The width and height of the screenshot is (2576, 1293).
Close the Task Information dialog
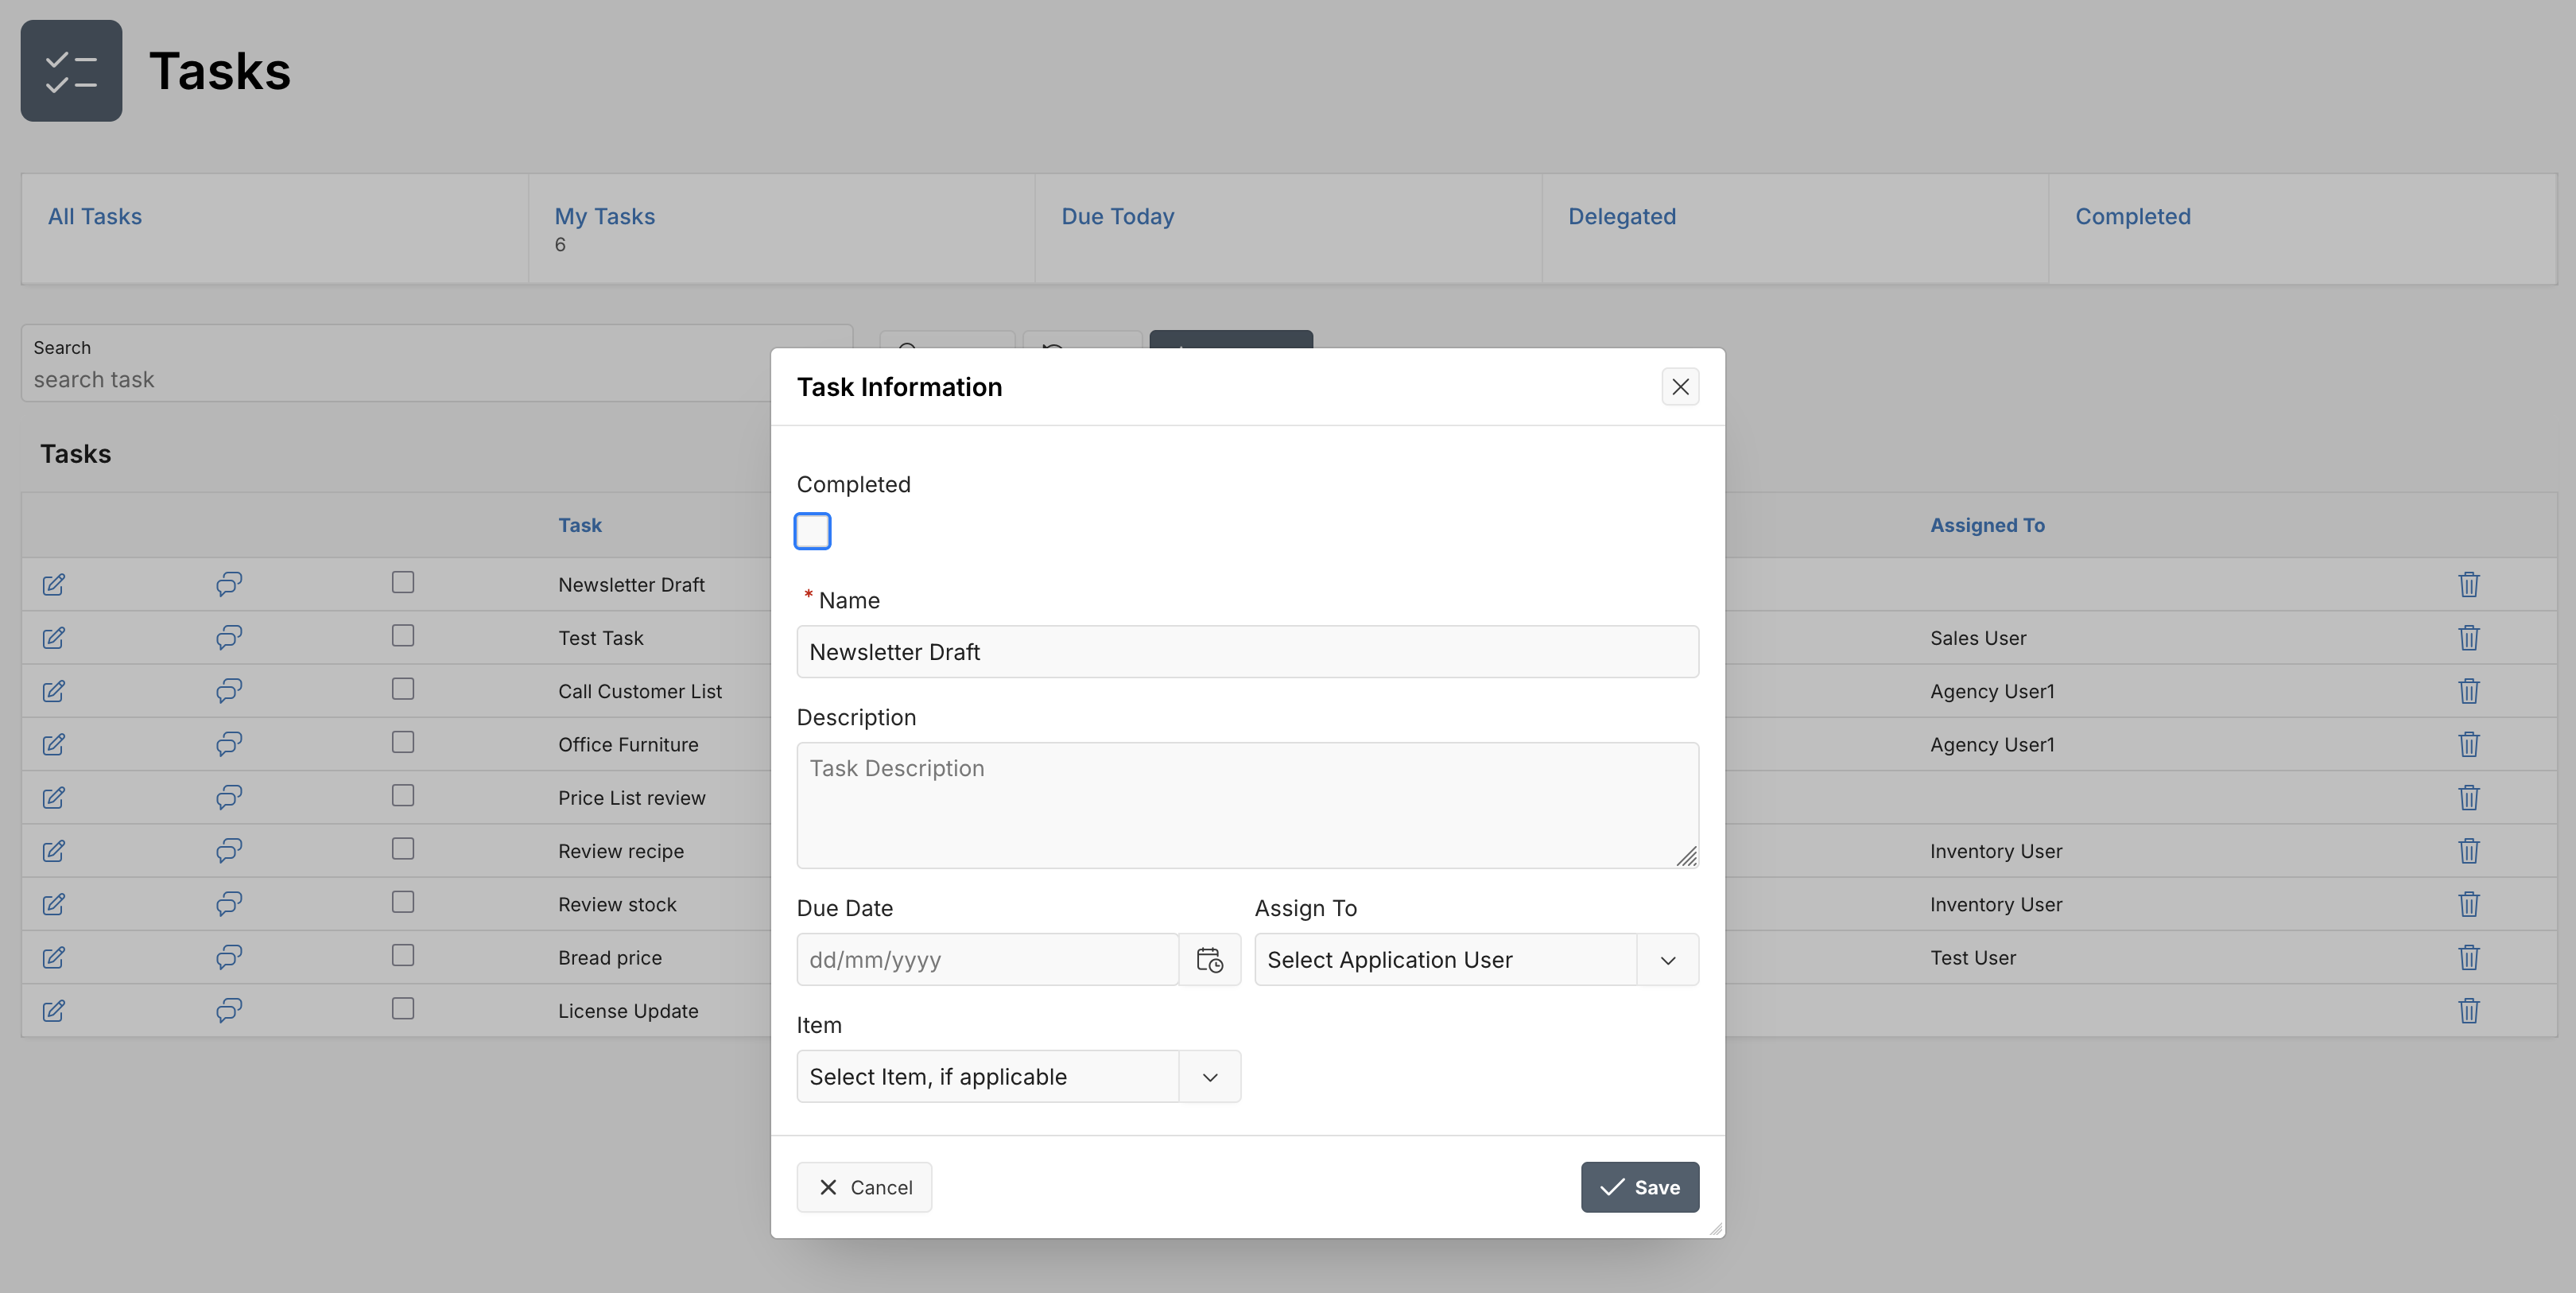tap(1680, 387)
